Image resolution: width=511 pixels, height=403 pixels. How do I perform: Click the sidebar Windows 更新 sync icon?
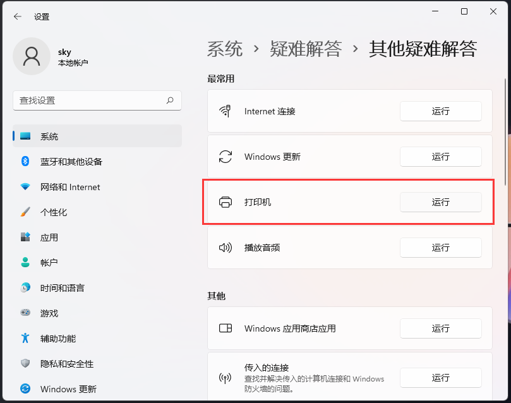tap(25, 388)
